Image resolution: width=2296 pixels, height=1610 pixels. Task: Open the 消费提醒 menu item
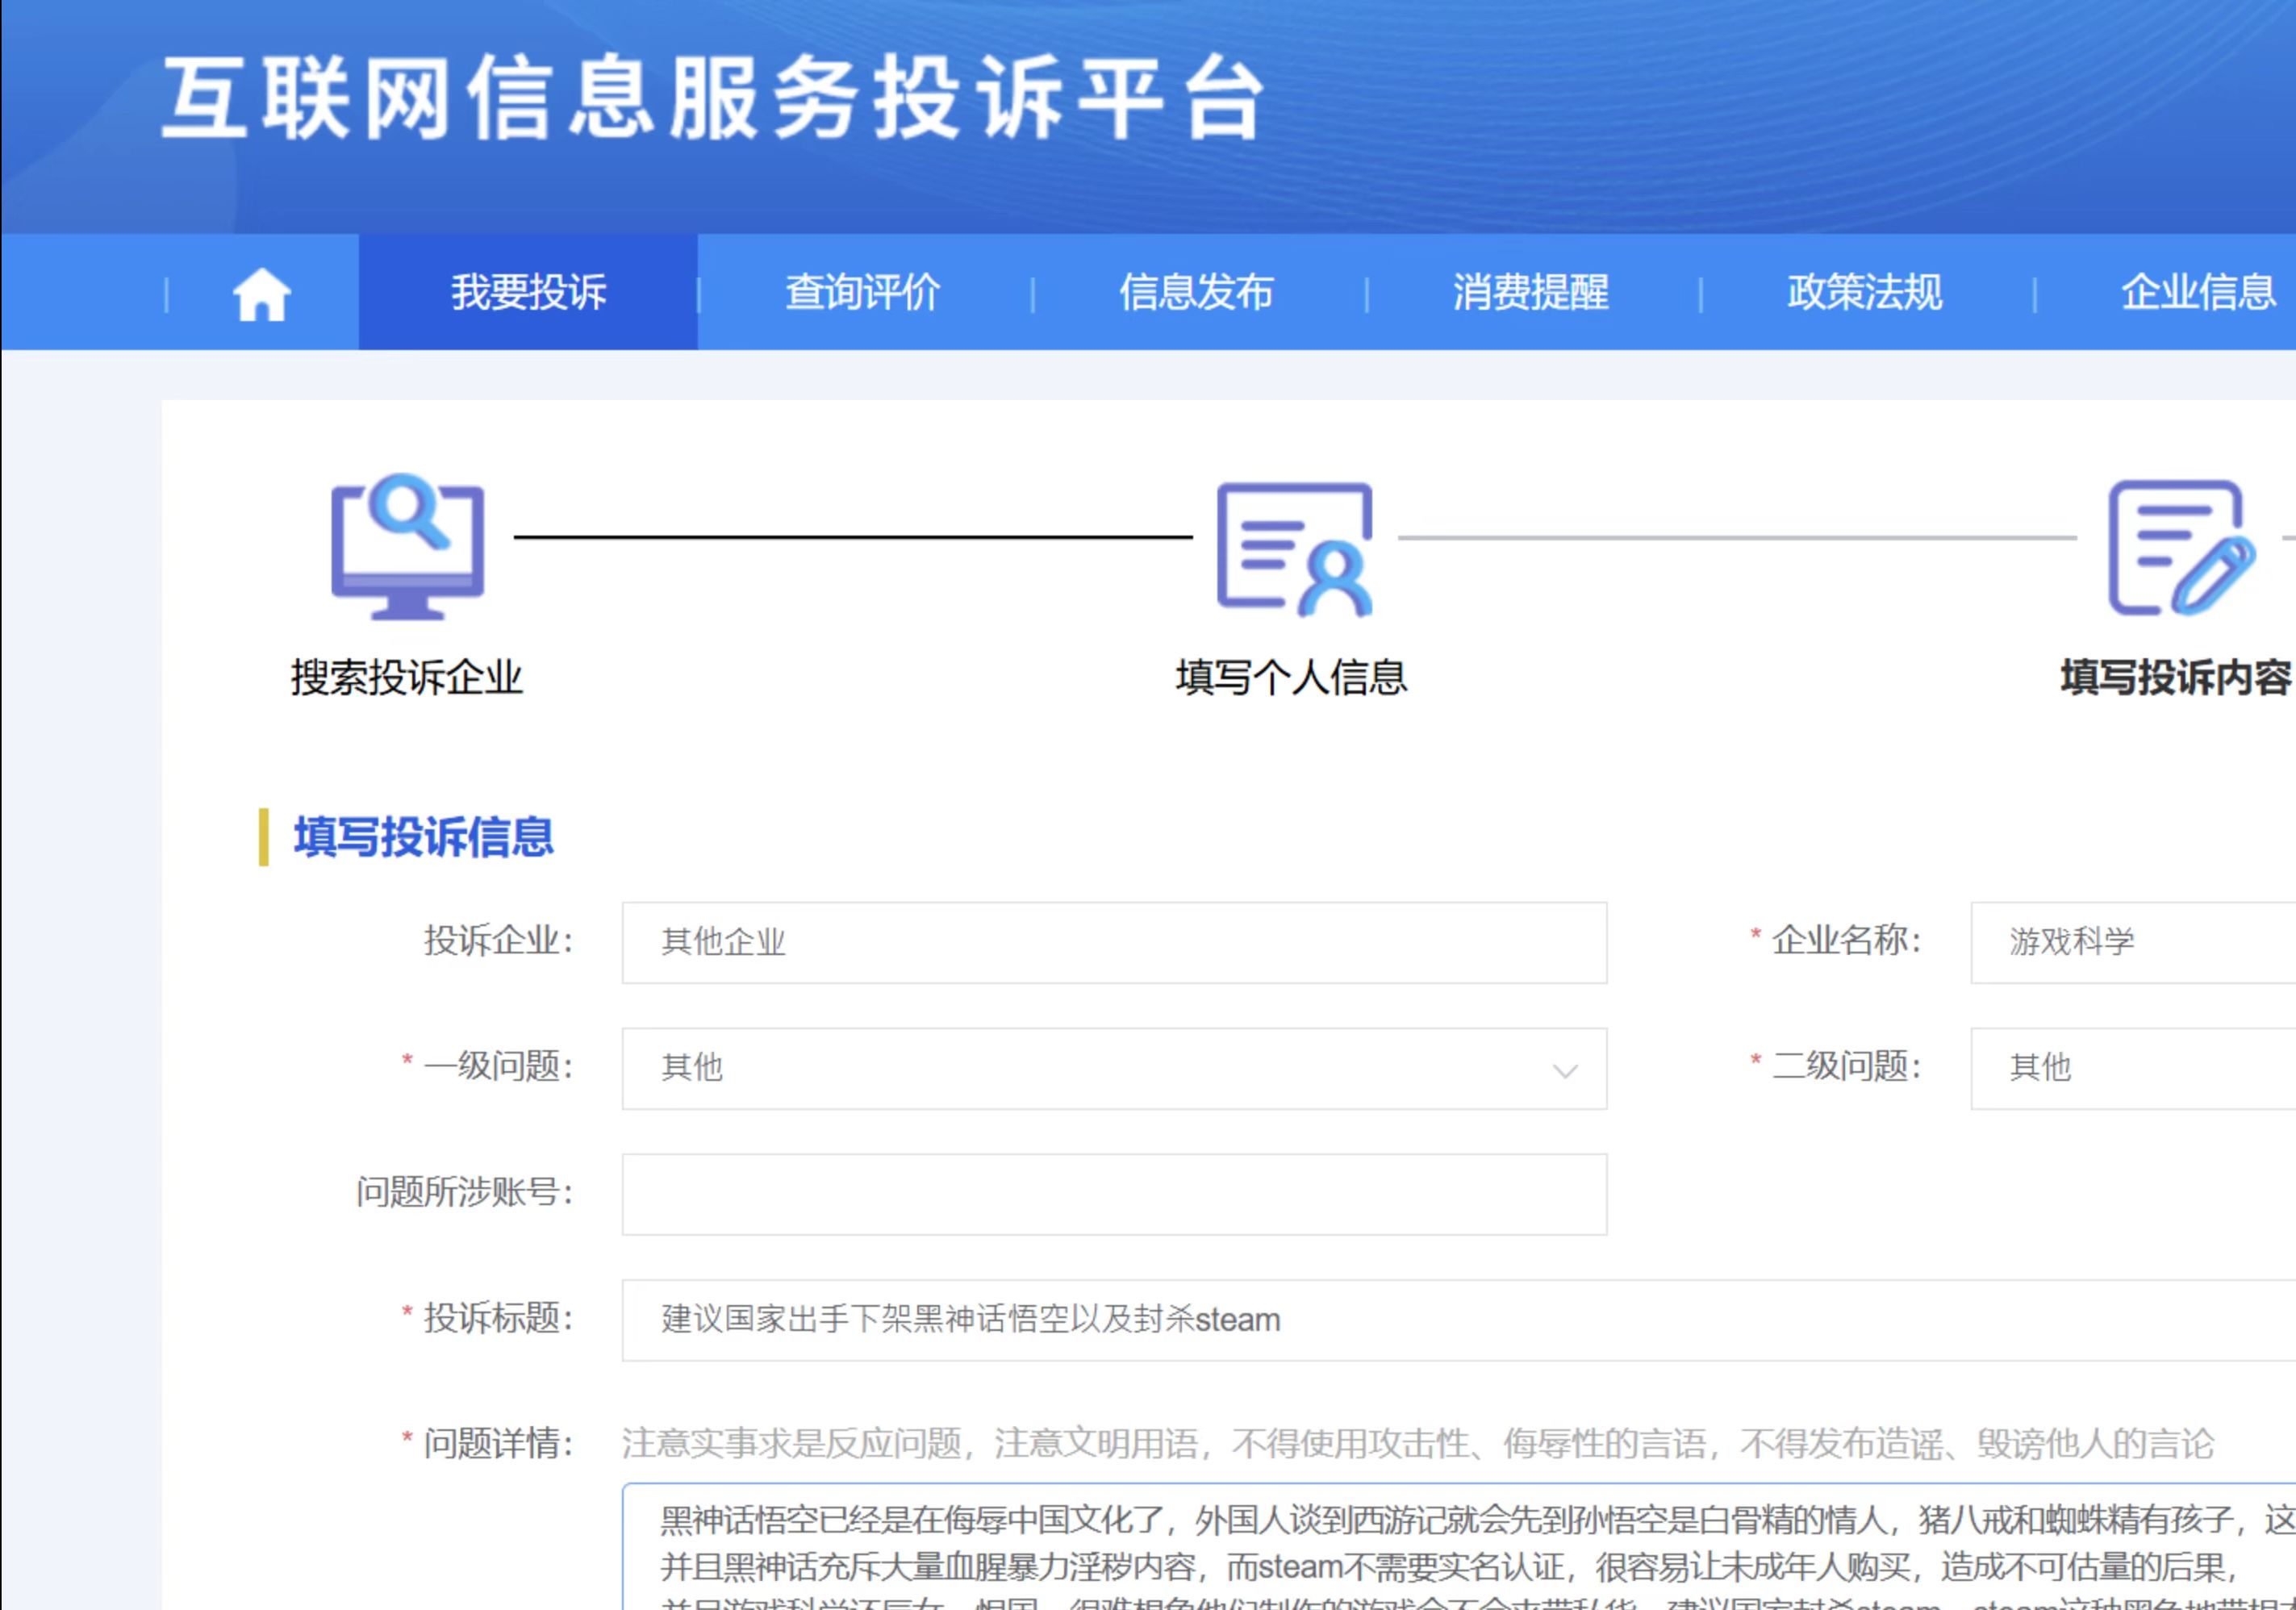coord(1530,292)
